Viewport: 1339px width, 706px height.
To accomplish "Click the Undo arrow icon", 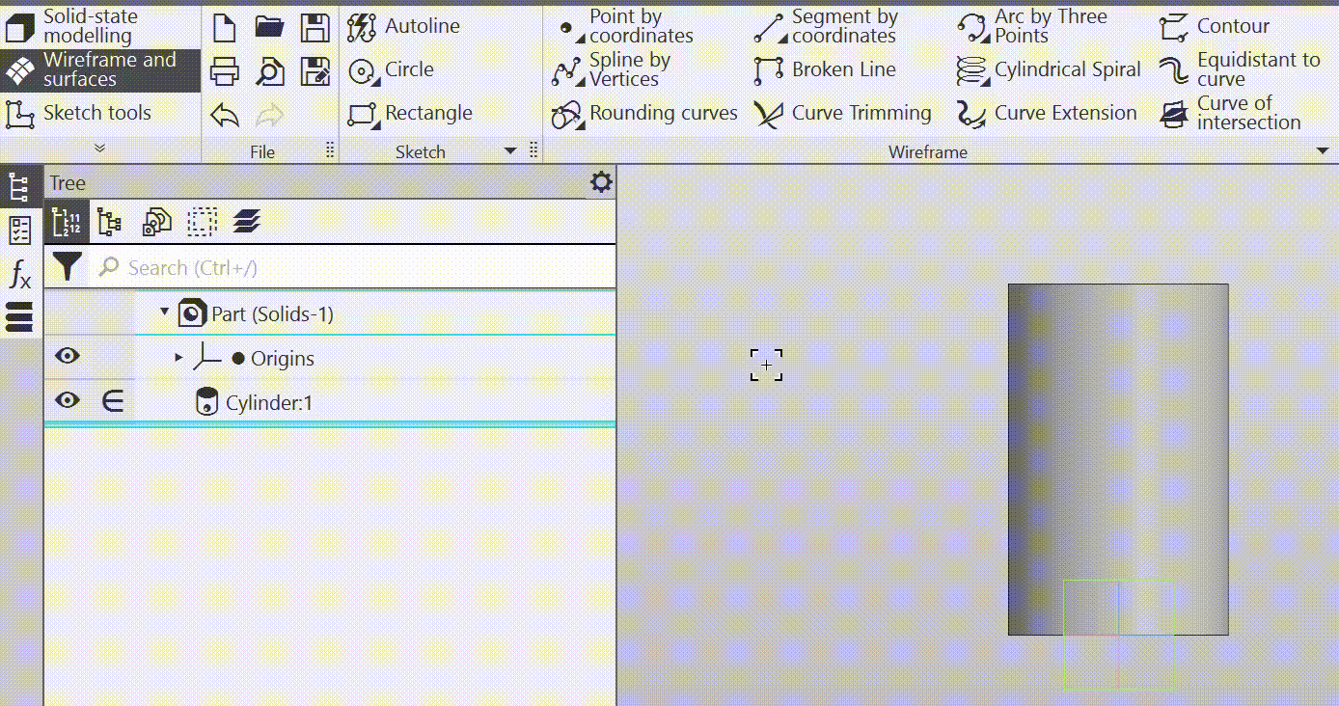I will tap(224, 117).
